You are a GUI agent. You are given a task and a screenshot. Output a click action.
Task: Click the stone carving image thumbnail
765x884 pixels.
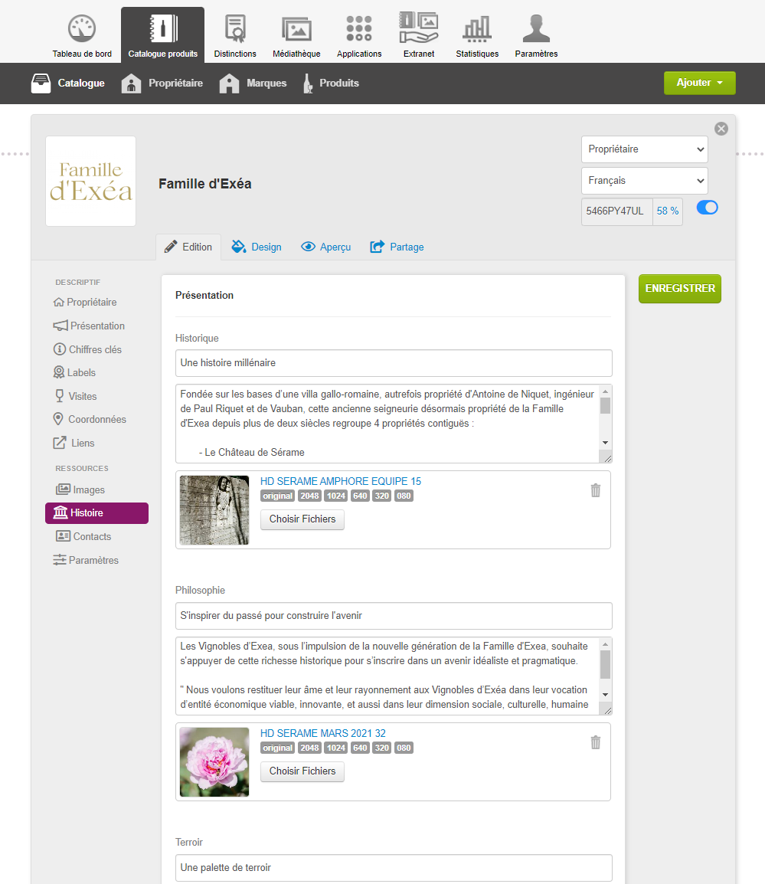coord(214,510)
